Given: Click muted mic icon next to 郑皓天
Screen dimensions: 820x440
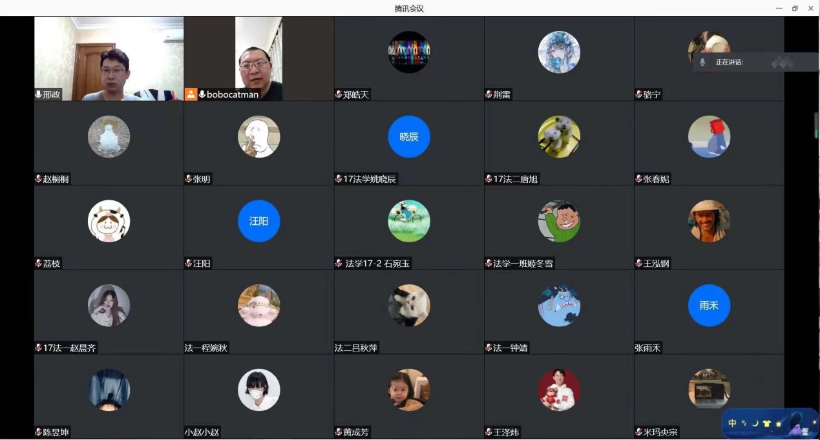Looking at the screenshot, I should point(339,94).
